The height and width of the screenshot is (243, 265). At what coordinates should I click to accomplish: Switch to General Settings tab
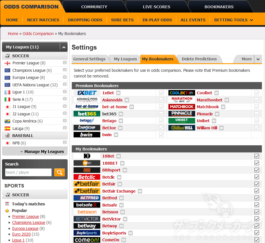[89, 59]
